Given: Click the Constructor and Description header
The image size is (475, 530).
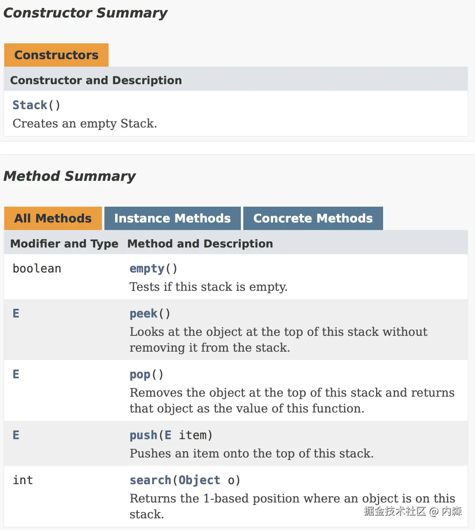Looking at the screenshot, I should 96,80.
